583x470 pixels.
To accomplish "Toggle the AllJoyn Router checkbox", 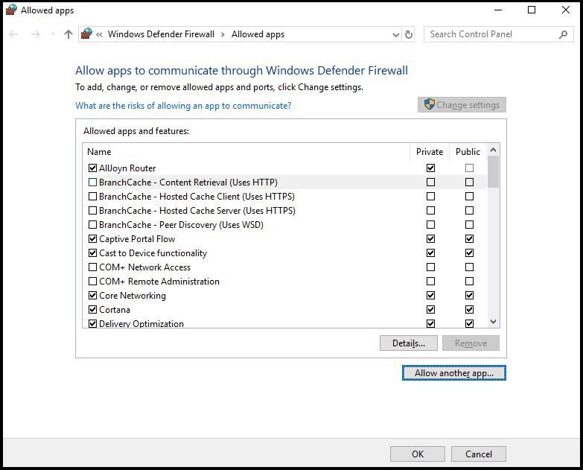I will (x=92, y=168).
